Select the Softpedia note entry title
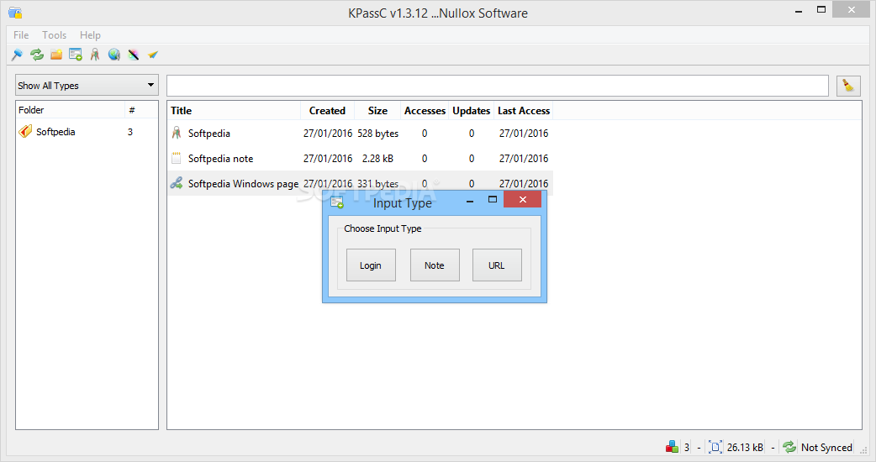Image resolution: width=876 pixels, height=462 pixels. click(220, 159)
